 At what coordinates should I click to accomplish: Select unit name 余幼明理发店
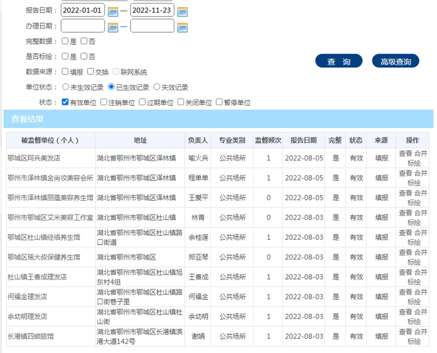click(27, 317)
